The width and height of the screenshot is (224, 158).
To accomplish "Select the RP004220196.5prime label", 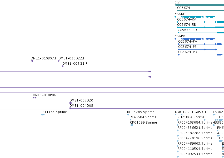I will pos(195,139).
